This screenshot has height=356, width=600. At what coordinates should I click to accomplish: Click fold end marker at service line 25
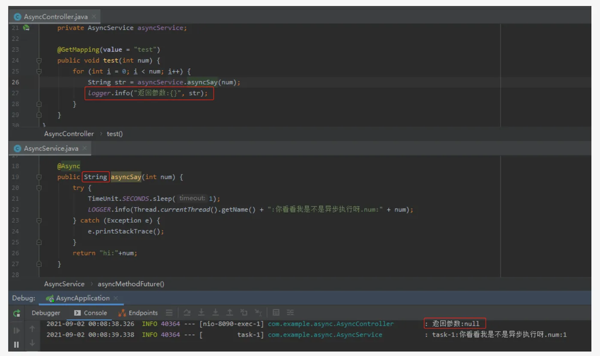click(x=39, y=242)
